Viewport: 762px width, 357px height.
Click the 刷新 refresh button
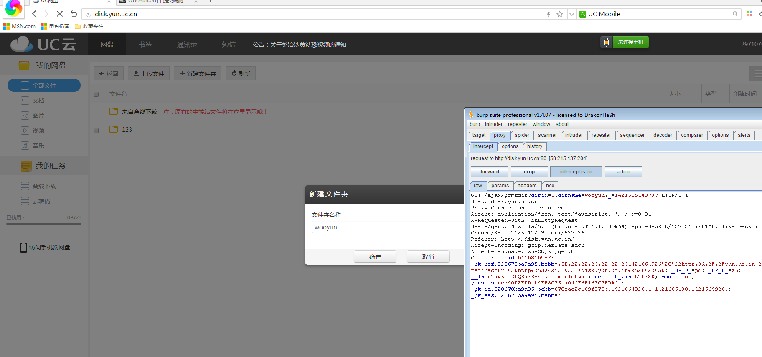241,73
